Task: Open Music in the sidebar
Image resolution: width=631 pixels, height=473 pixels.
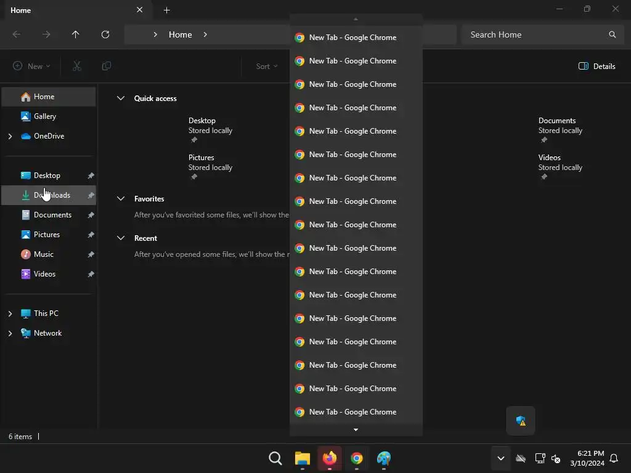Action: click(x=49, y=254)
